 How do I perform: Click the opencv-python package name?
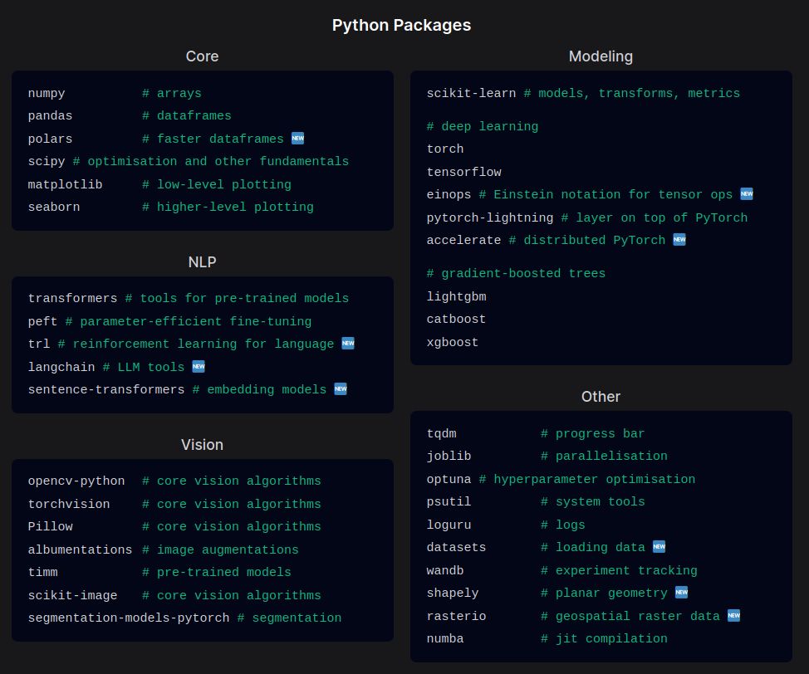tap(76, 481)
